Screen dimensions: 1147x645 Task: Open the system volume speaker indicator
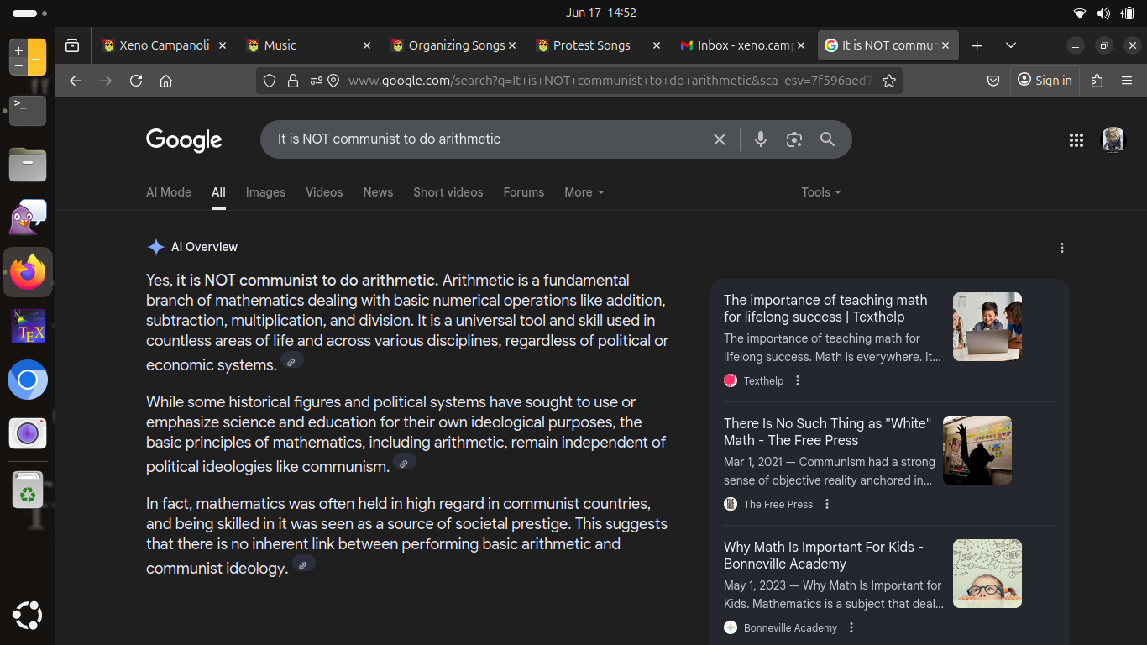[1103, 13]
